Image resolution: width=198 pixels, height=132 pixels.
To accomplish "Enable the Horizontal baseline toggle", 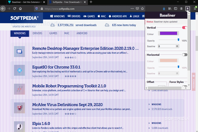I will click(184, 55).
